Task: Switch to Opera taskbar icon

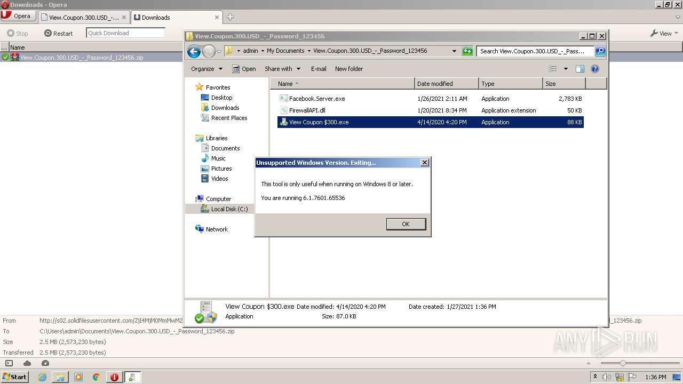Action: point(114,377)
